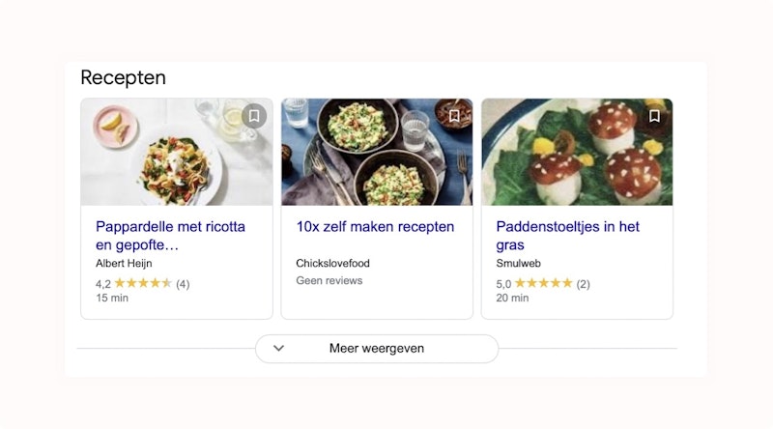Click the Albert Heijn source label
The width and height of the screenshot is (773, 429).
coord(124,263)
